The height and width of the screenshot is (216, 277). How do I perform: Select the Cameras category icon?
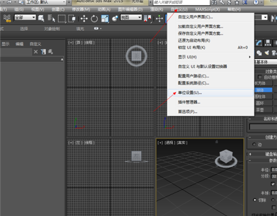[274, 53]
